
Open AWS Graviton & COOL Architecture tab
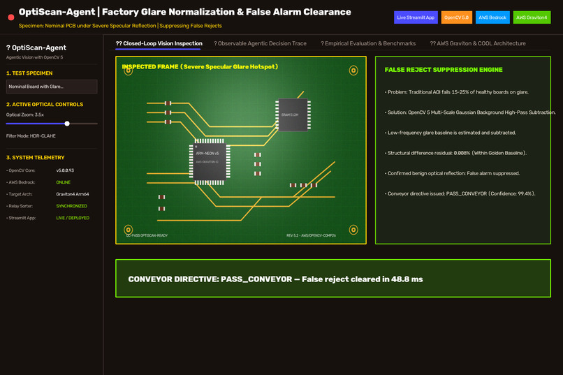pyautogui.click(x=478, y=43)
